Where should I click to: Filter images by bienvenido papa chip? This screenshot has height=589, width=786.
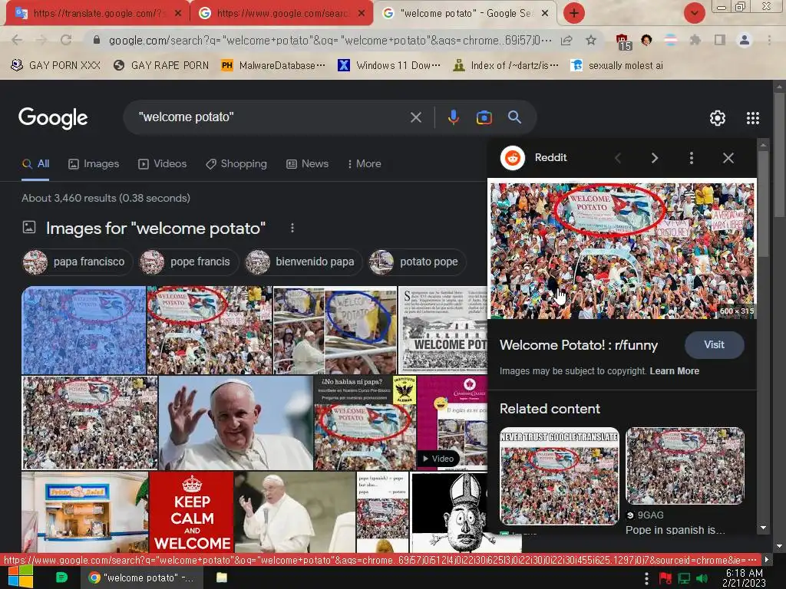[x=302, y=262]
